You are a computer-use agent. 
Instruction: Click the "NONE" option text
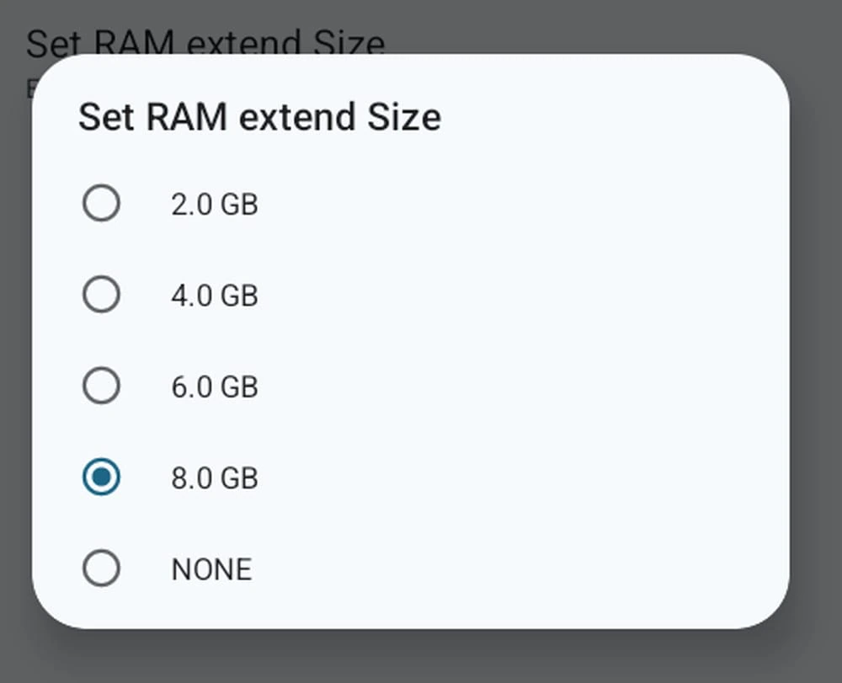[211, 569]
